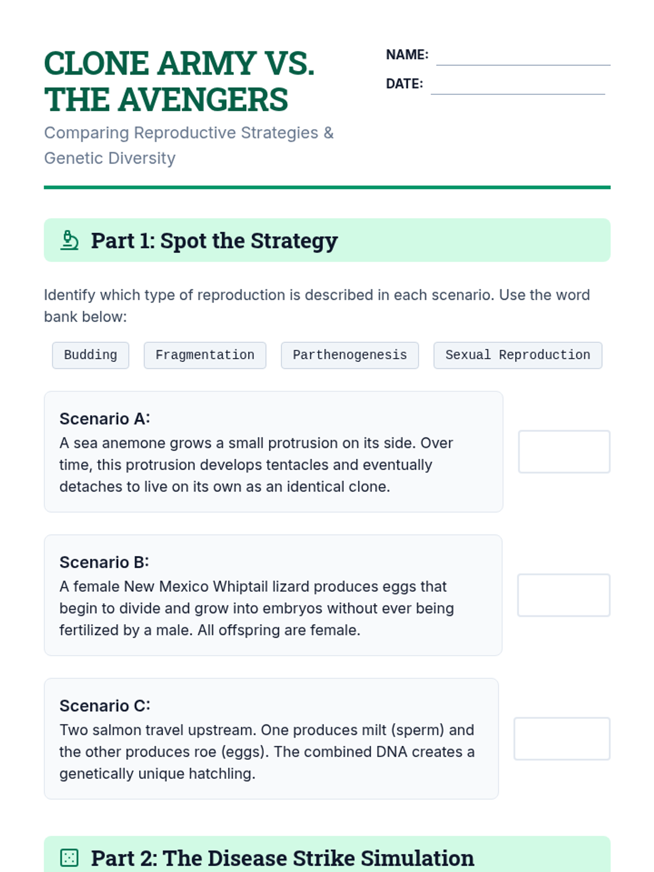Click the DATE blank line field
This screenshot has width=654, height=872.
point(517,85)
